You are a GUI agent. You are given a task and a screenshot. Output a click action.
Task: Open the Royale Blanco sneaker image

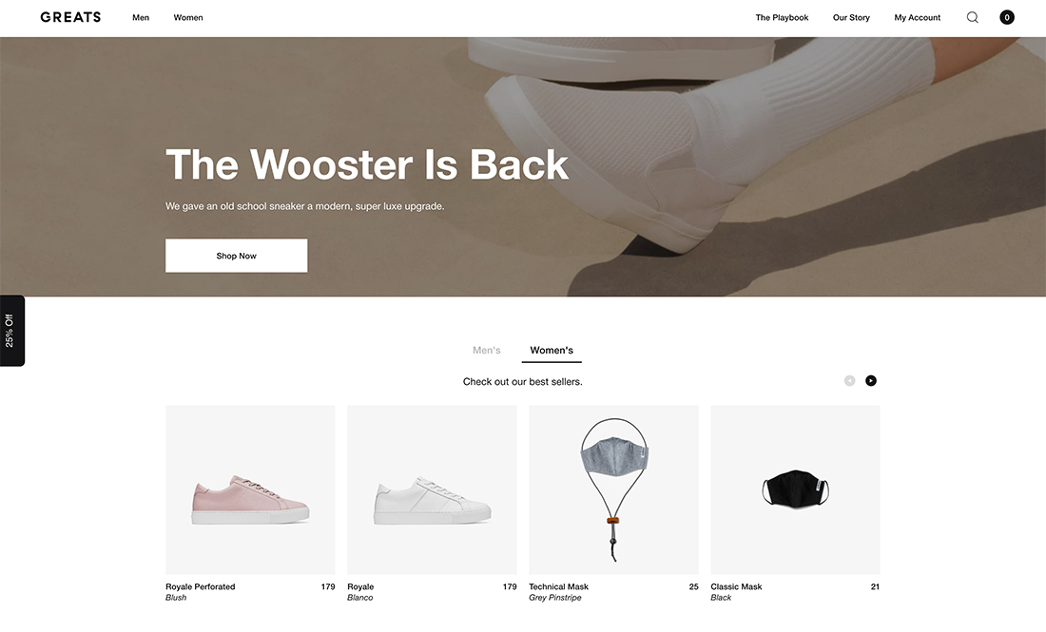coord(432,490)
